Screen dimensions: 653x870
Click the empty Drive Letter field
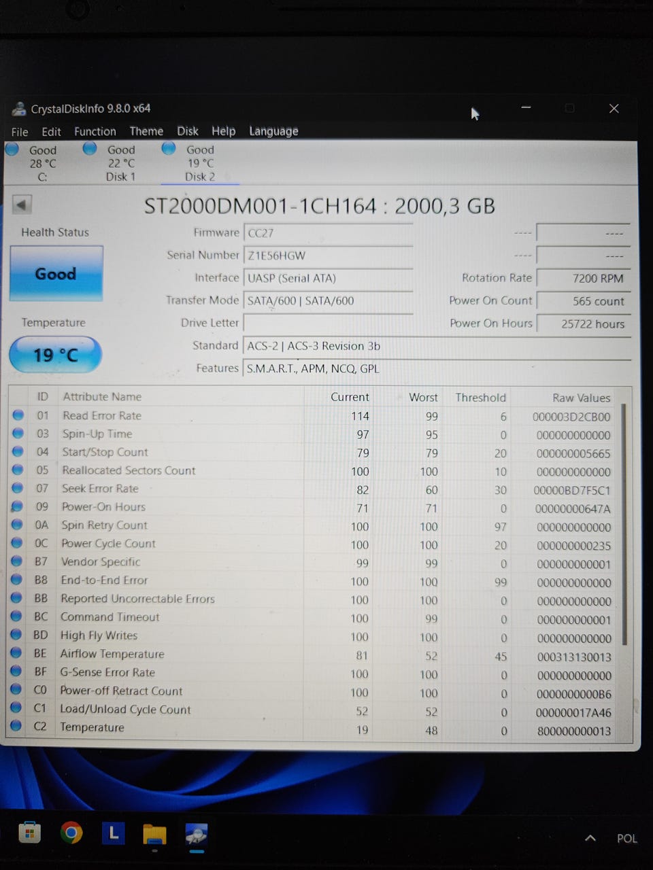pos(328,323)
